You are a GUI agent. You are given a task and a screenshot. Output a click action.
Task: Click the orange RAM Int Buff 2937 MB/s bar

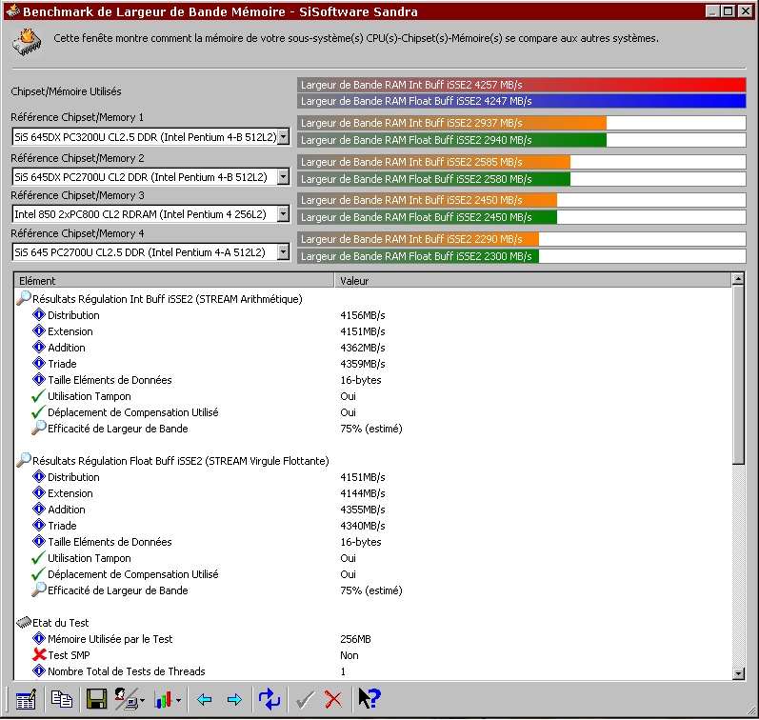(451, 123)
